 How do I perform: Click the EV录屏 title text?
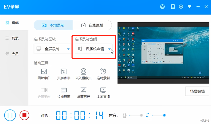tap(12, 7)
